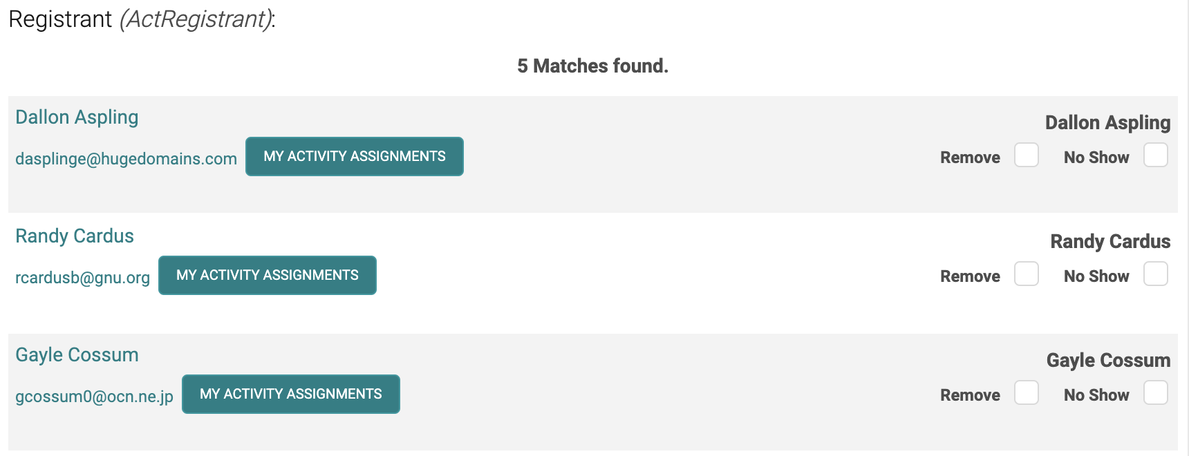Click bold Gayle Cossum label on right

1108,361
